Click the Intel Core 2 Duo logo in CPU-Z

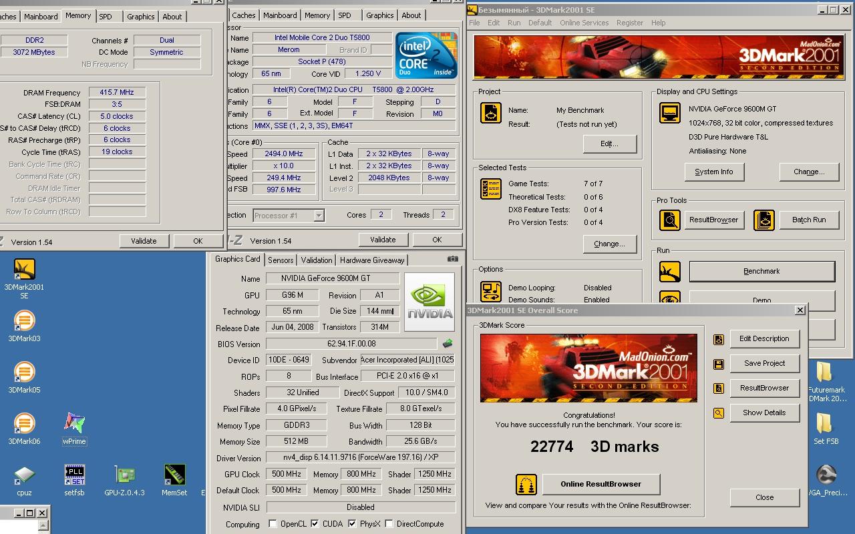click(x=425, y=54)
